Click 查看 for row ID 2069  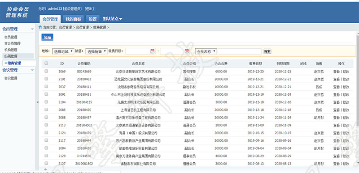336,72
